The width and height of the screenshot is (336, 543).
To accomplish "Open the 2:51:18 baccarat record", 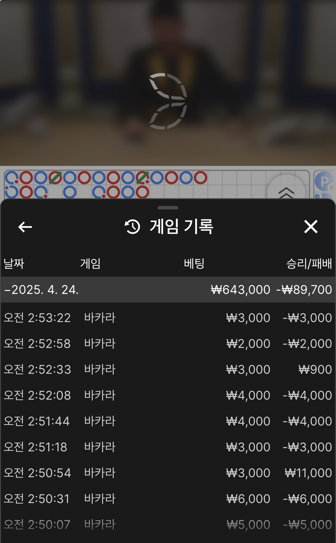I will pyautogui.click(x=168, y=447).
